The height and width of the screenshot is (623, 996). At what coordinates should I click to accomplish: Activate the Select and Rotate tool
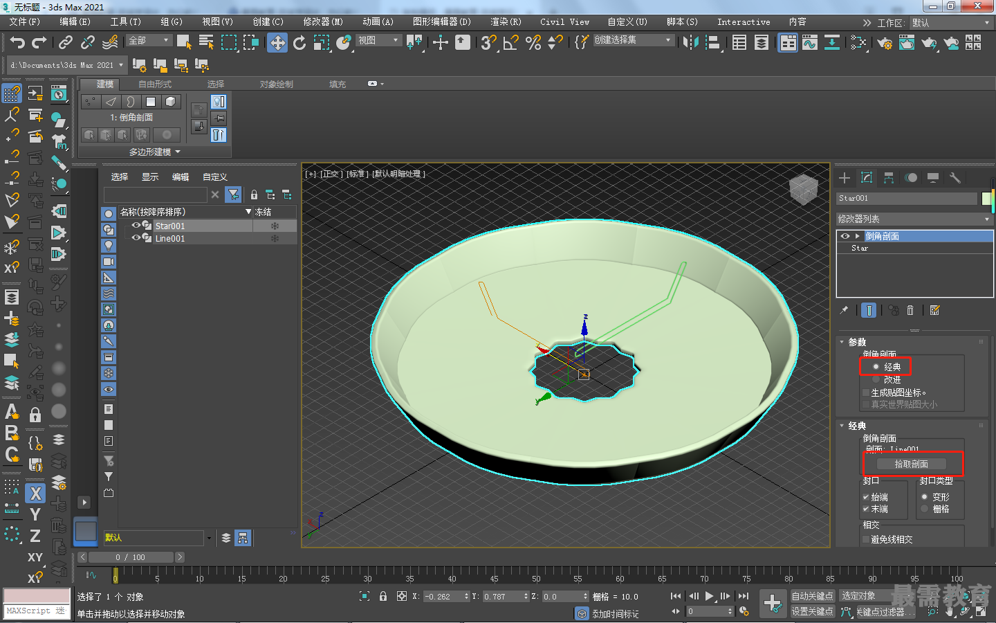[x=299, y=43]
